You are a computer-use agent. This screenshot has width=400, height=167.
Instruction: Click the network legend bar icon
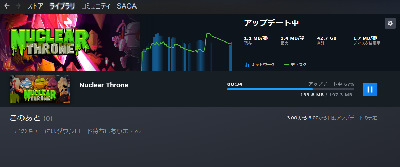[247, 65]
